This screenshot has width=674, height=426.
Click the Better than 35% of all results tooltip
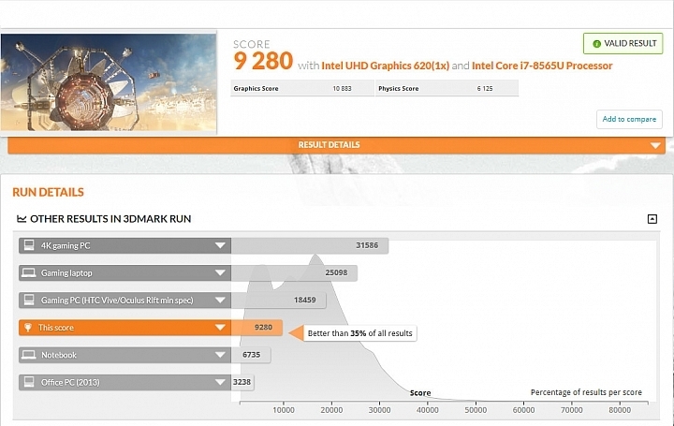359,333
